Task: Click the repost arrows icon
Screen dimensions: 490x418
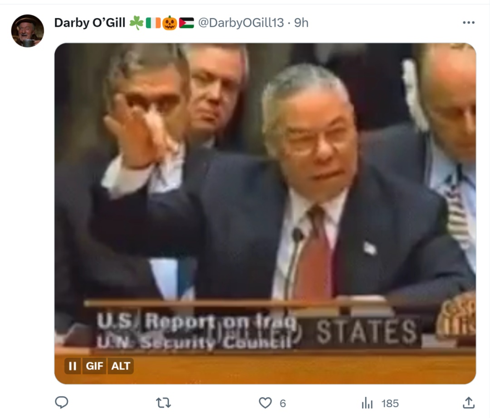Action: [163, 403]
